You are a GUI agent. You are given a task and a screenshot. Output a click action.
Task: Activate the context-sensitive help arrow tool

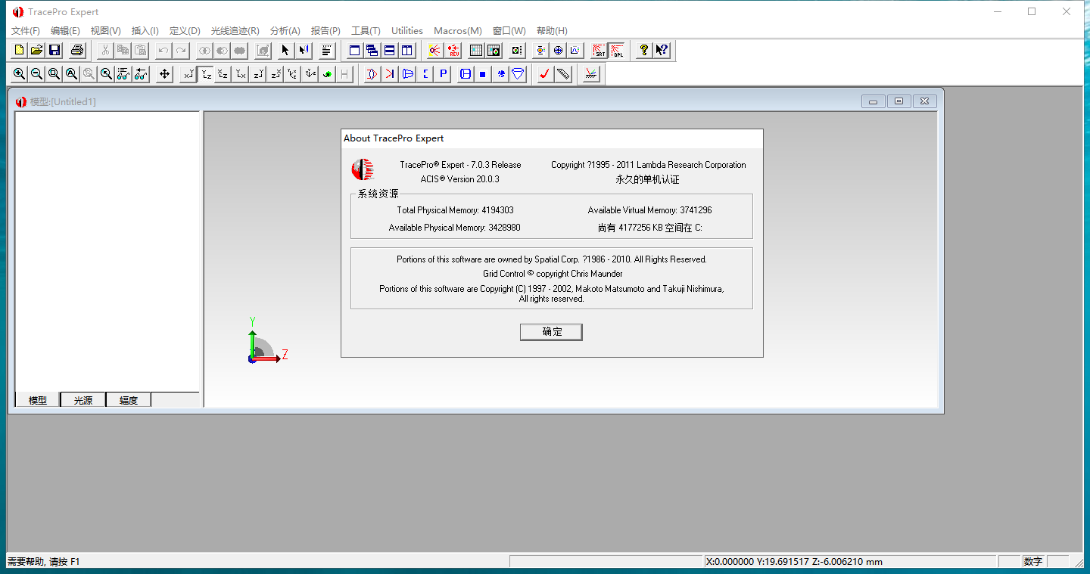661,50
